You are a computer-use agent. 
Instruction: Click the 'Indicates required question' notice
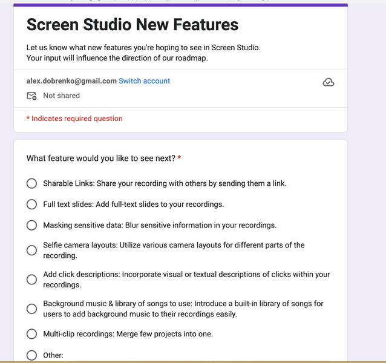coord(74,119)
